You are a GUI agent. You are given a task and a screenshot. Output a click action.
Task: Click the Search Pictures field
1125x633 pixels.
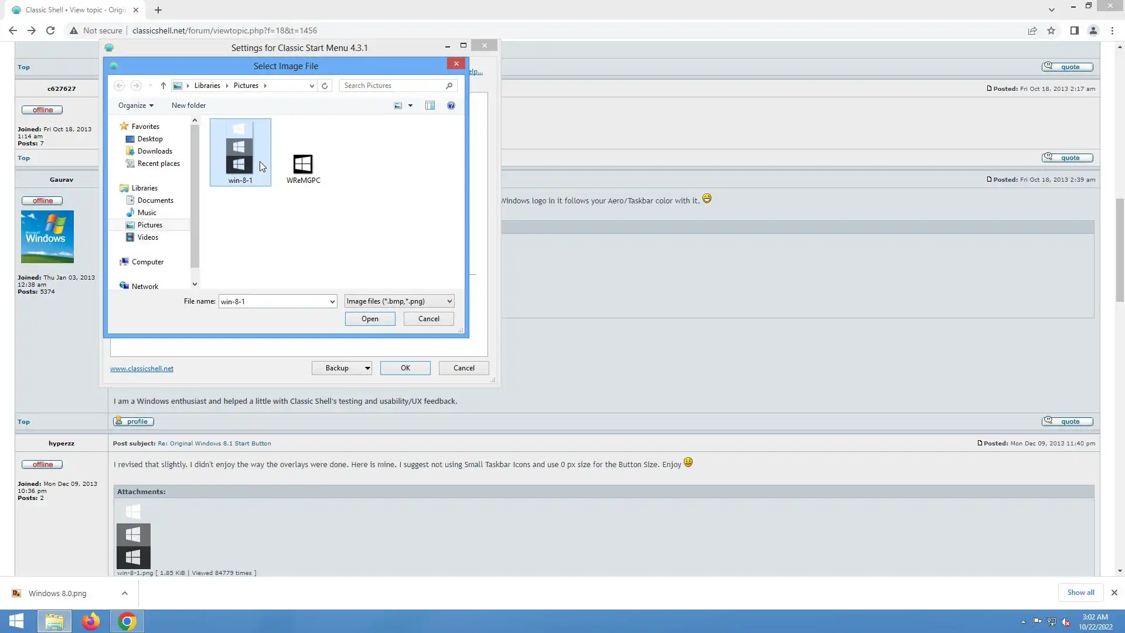pyautogui.click(x=393, y=86)
